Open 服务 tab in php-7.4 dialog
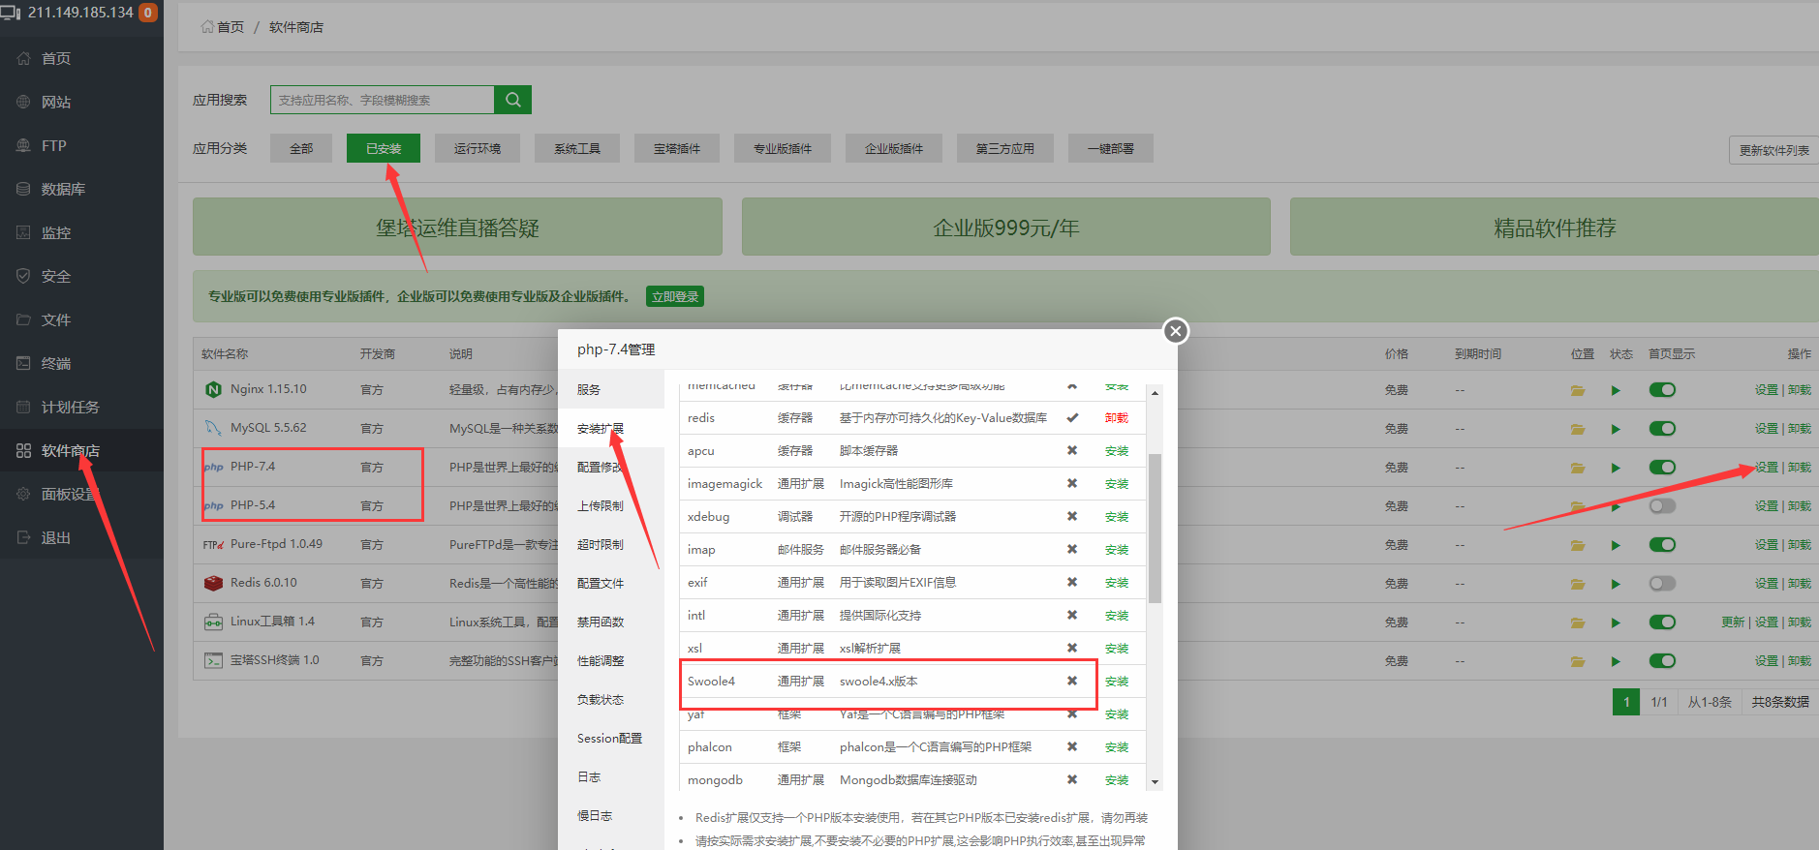 pos(611,389)
